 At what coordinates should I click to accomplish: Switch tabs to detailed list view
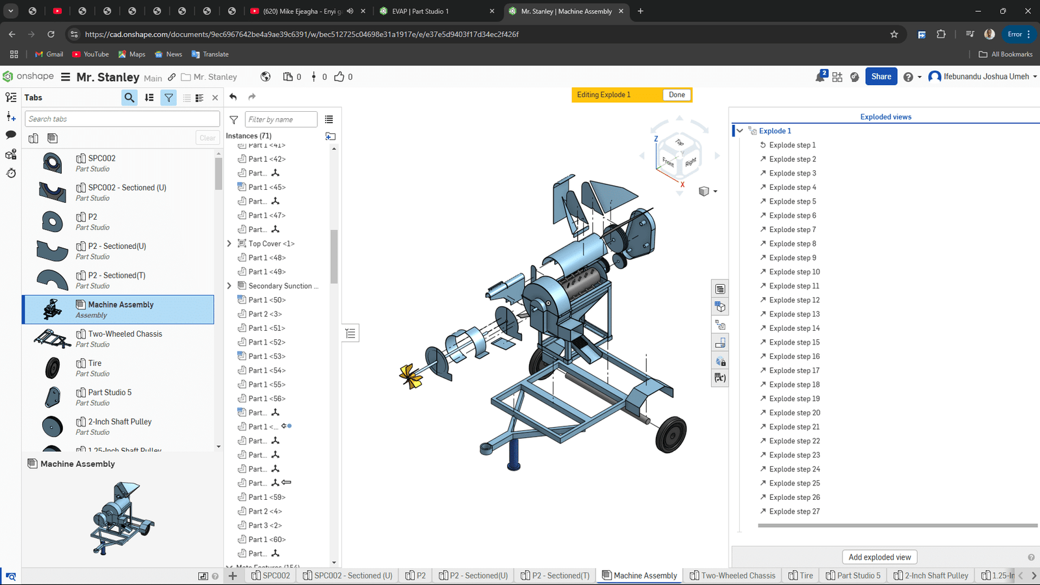coord(200,97)
